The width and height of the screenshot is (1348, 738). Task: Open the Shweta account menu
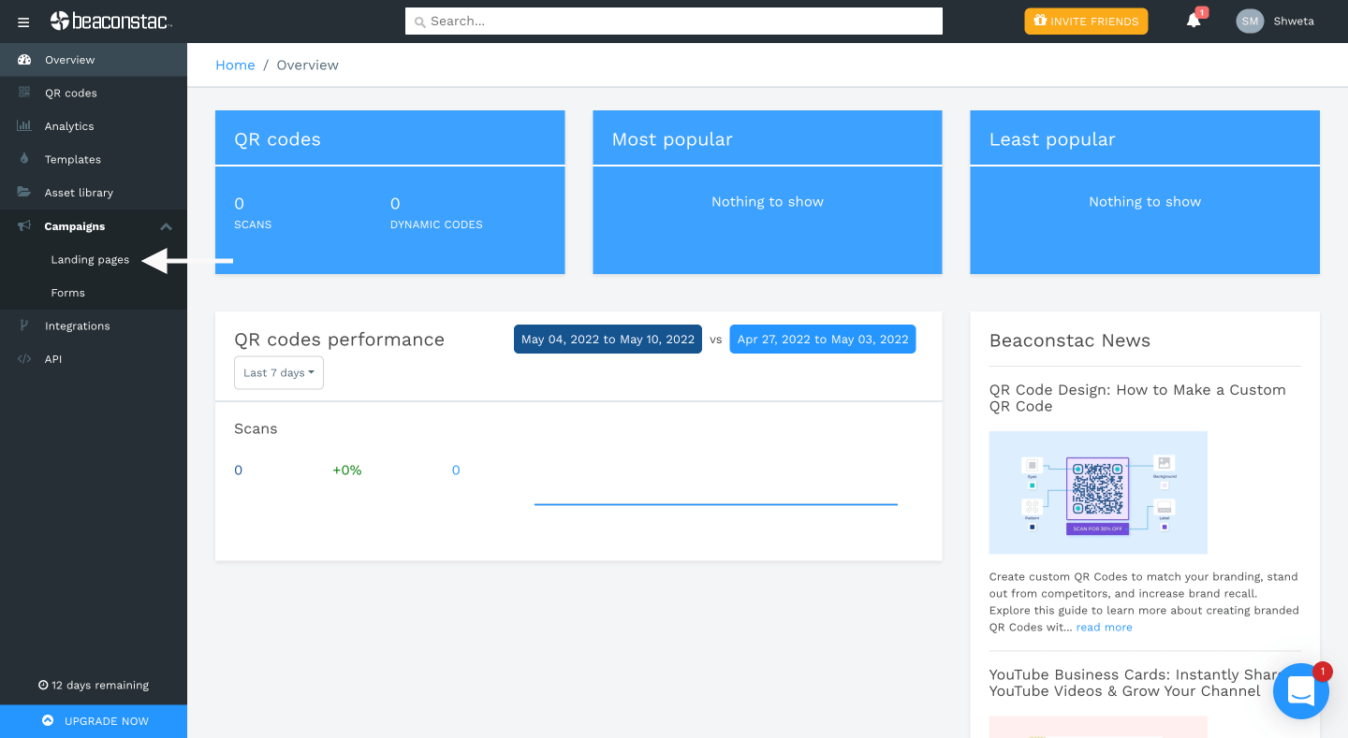click(x=1293, y=21)
